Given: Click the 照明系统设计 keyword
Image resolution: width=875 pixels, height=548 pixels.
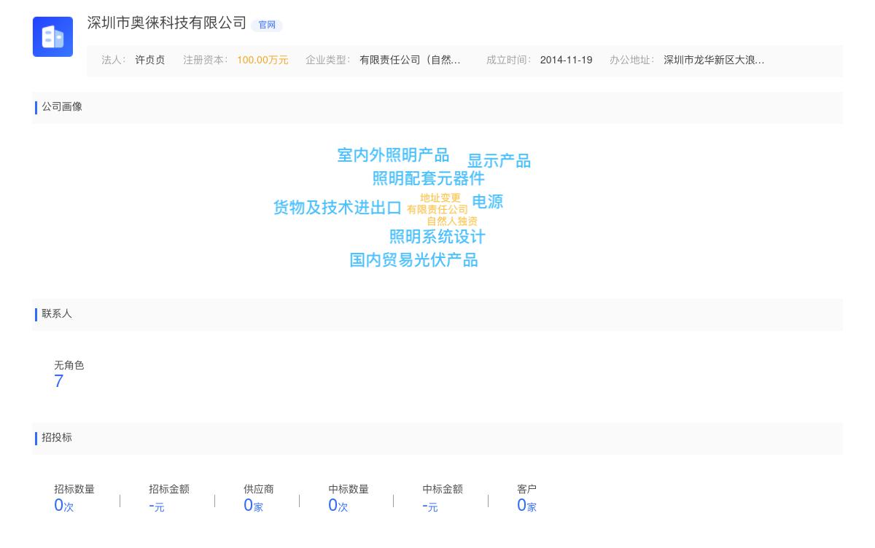Looking at the screenshot, I should click(437, 237).
